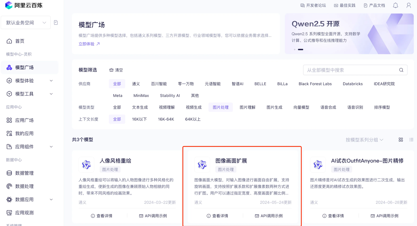Image resolution: width=417 pixels, height=226 pixels.
Task: Open API调用示例 for 图像画面扩展
Action: click(x=269, y=216)
